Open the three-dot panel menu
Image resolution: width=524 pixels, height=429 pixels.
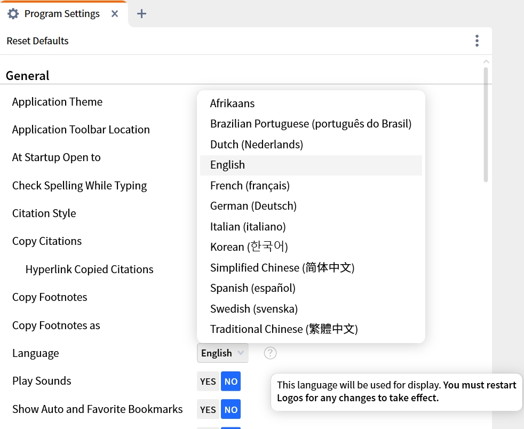point(477,41)
